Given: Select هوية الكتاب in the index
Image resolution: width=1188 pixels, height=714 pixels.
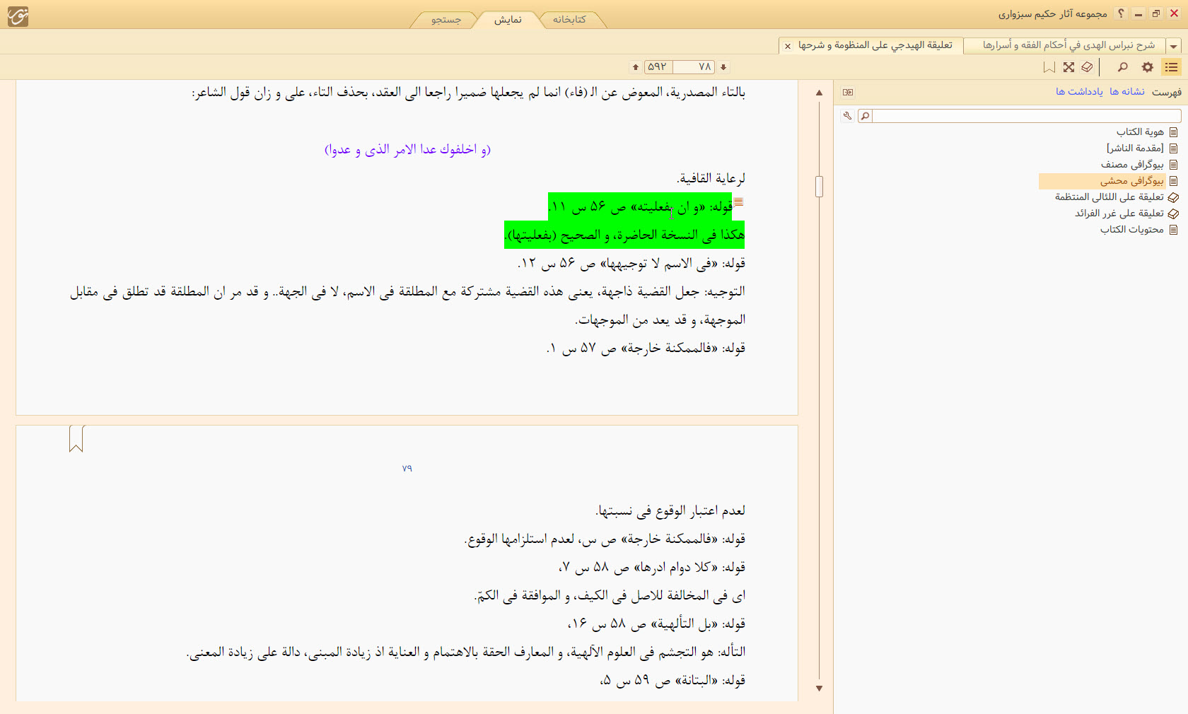Looking at the screenshot, I should pyautogui.click(x=1140, y=132).
